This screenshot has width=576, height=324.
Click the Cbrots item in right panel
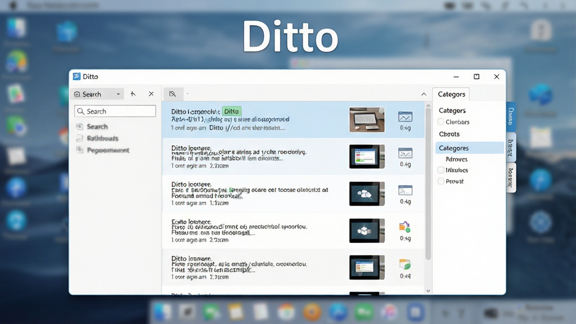(x=449, y=134)
